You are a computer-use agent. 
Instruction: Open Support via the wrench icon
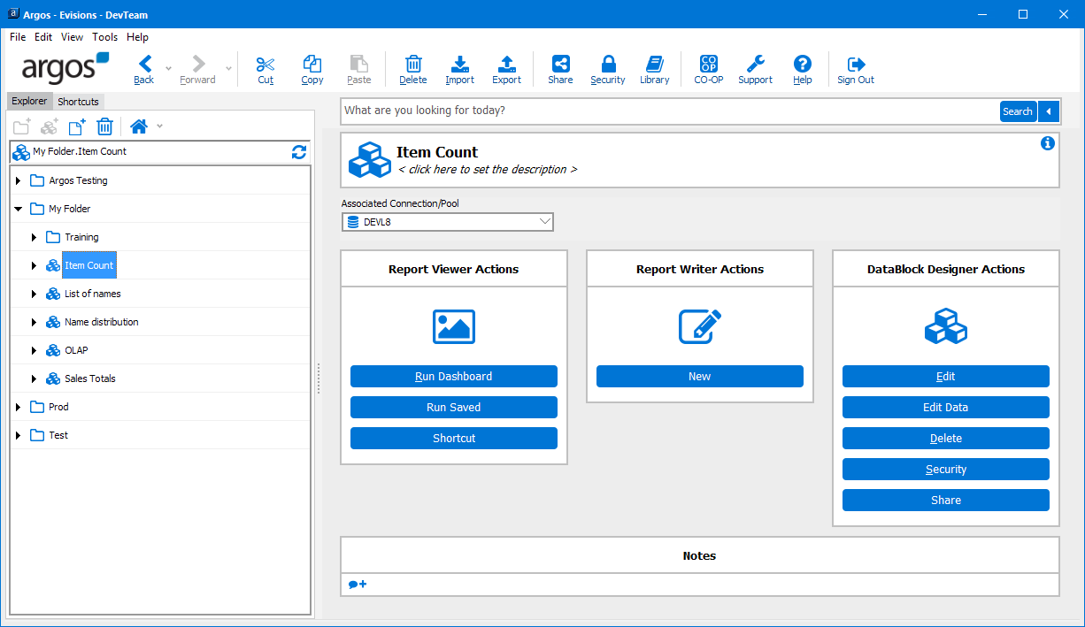pyautogui.click(x=756, y=64)
